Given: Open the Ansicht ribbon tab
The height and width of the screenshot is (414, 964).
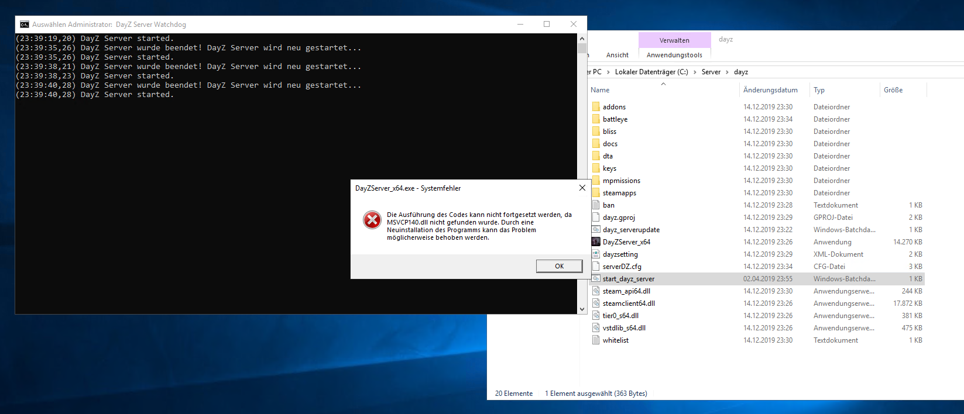Looking at the screenshot, I should click(617, 55).
